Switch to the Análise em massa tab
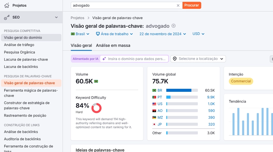 (x=113, y=46)
